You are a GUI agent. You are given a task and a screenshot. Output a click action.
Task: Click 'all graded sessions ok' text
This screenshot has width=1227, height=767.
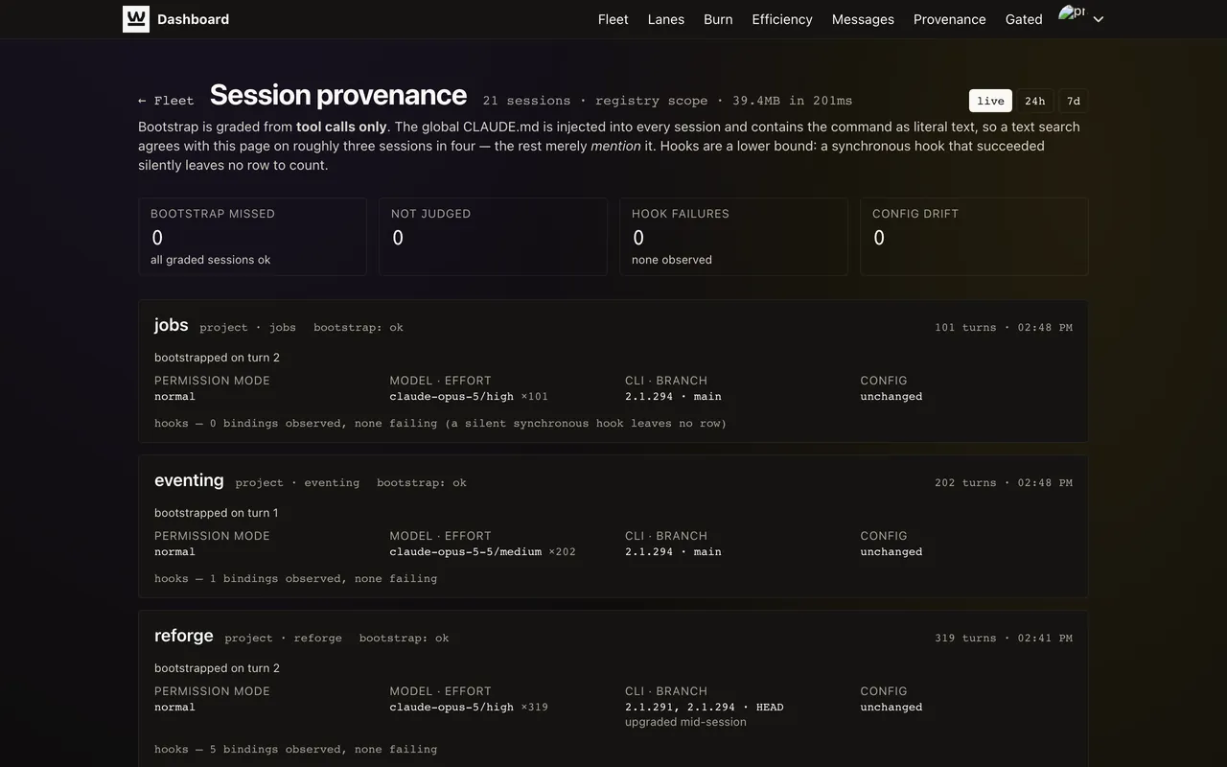(211, 260)
